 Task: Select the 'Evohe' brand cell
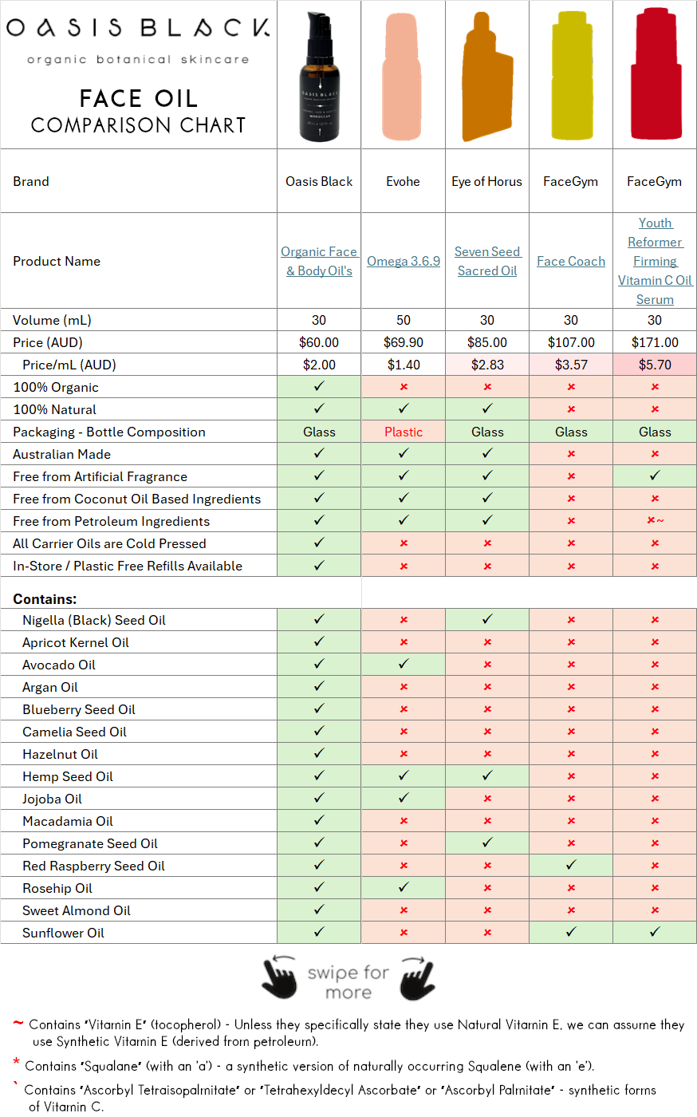[404, 181]
